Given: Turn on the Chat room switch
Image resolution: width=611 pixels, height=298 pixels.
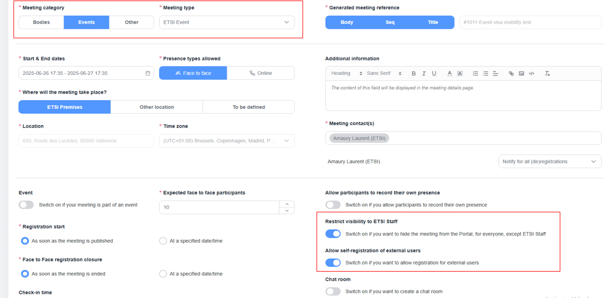Looking at the screenshot, I should tap(333, 292).
